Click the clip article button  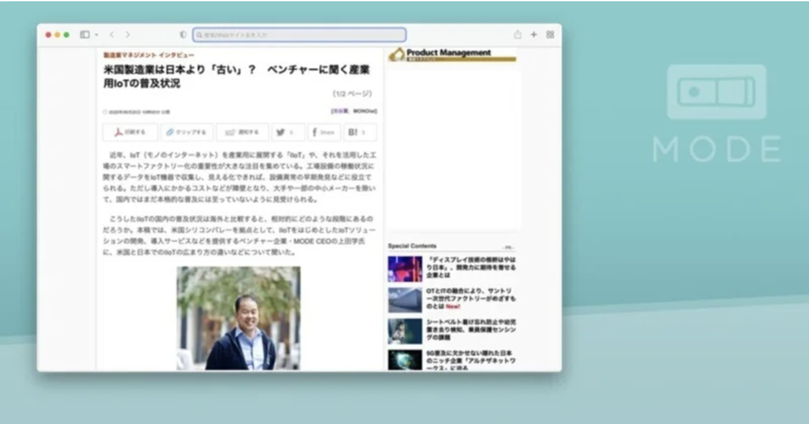click(187, 132)
